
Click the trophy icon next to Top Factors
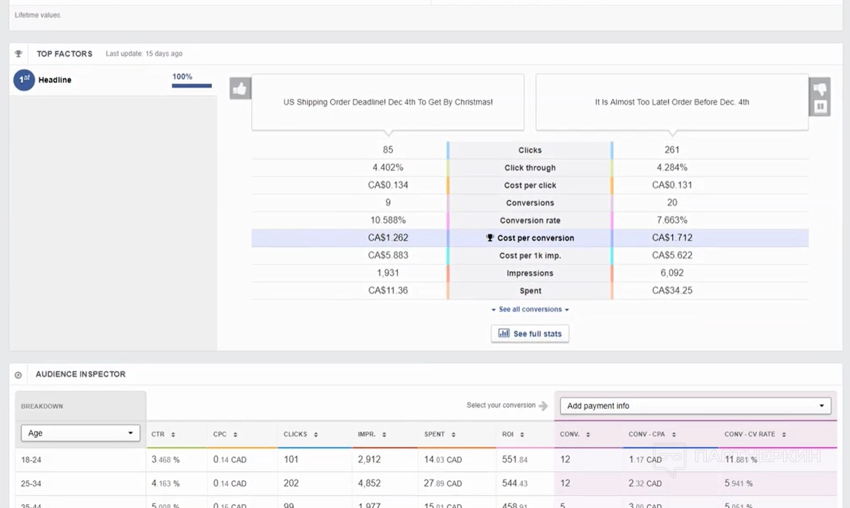(19, 54)
